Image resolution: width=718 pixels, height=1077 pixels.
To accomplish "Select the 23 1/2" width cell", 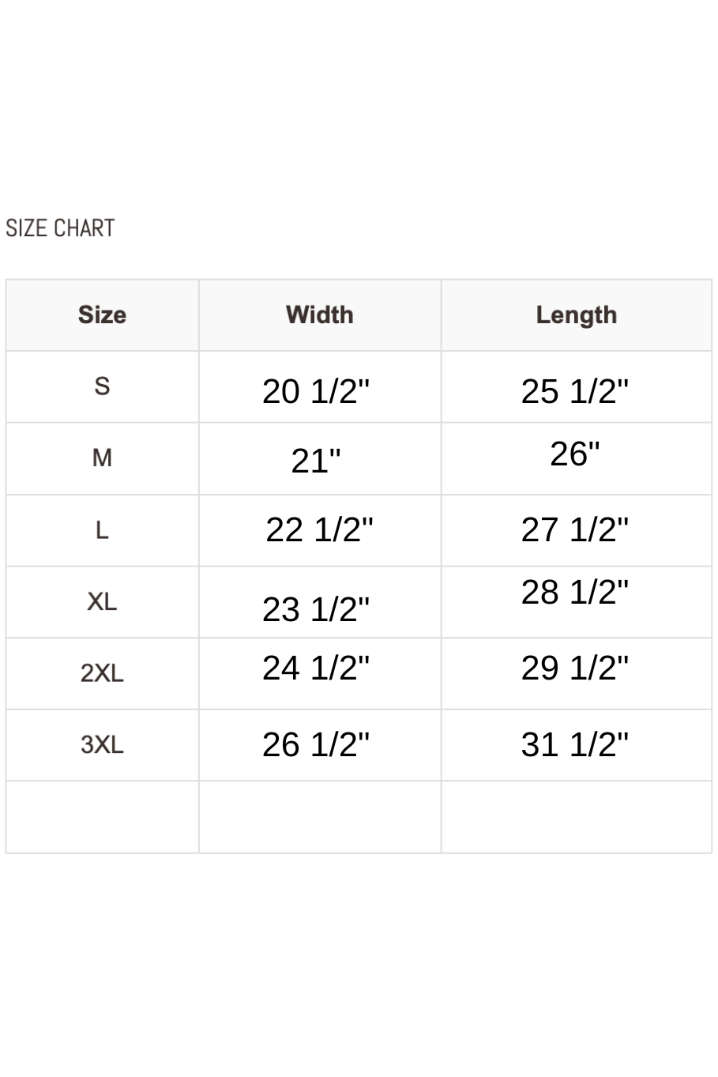I will [316, 610].
